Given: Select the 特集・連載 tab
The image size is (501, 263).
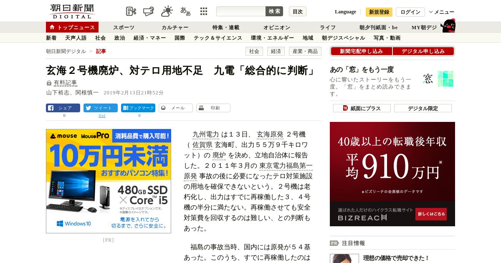Looking at the screenshot, I should [226, 28].
